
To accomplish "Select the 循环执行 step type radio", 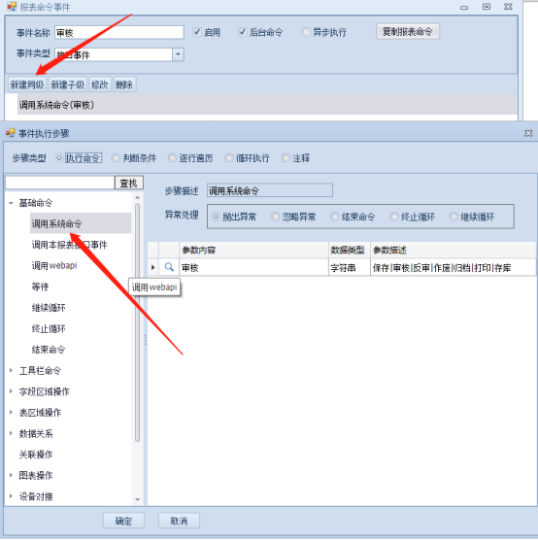I will point(229,157).
